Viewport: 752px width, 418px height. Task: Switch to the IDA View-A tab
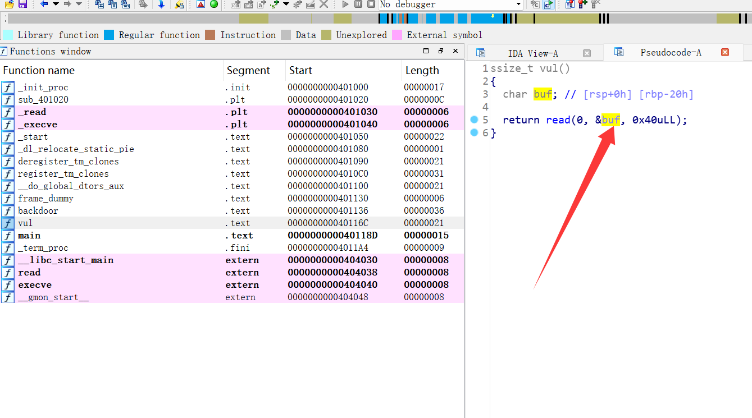532,53
